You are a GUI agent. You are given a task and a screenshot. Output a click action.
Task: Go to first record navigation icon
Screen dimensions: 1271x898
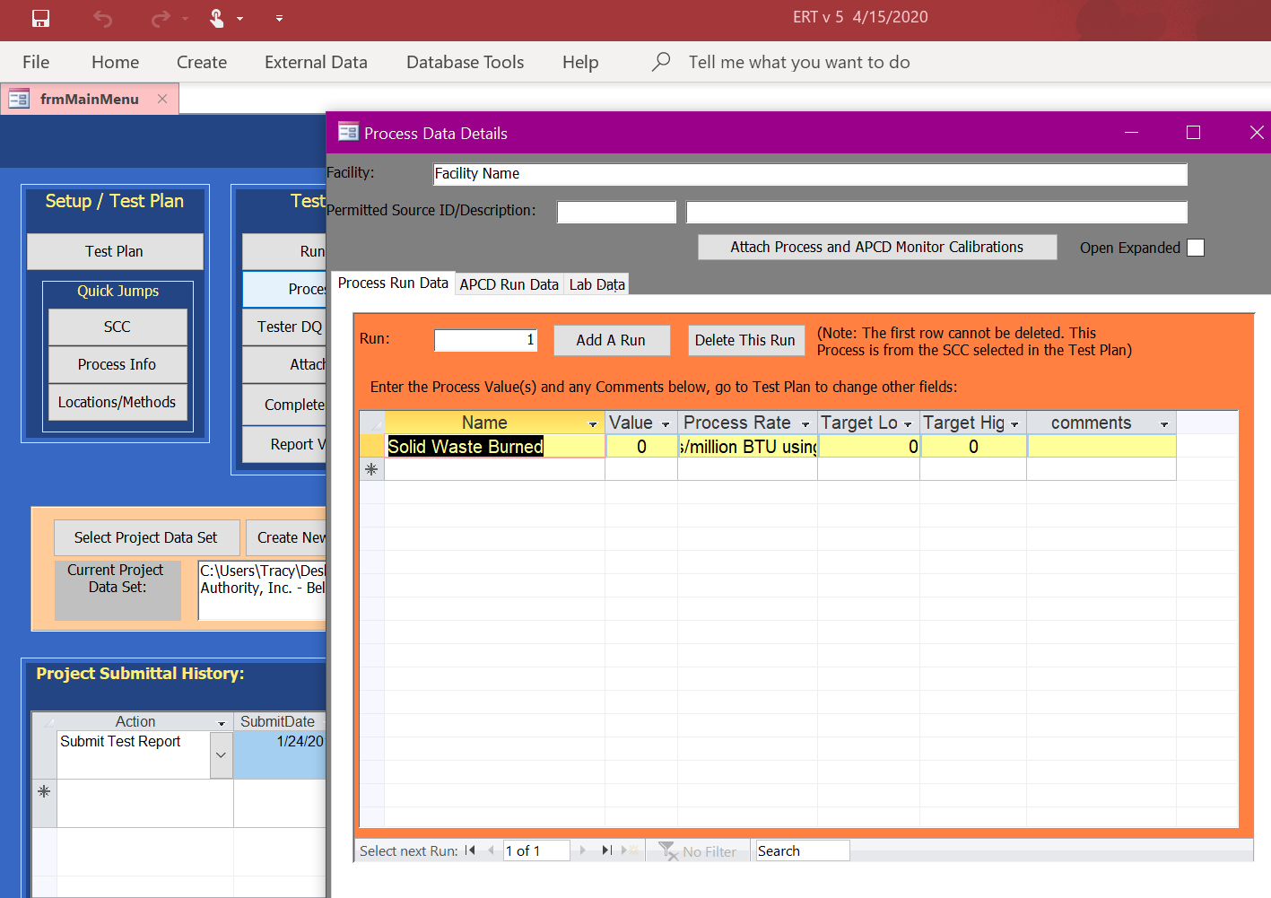tap(470, 850)
